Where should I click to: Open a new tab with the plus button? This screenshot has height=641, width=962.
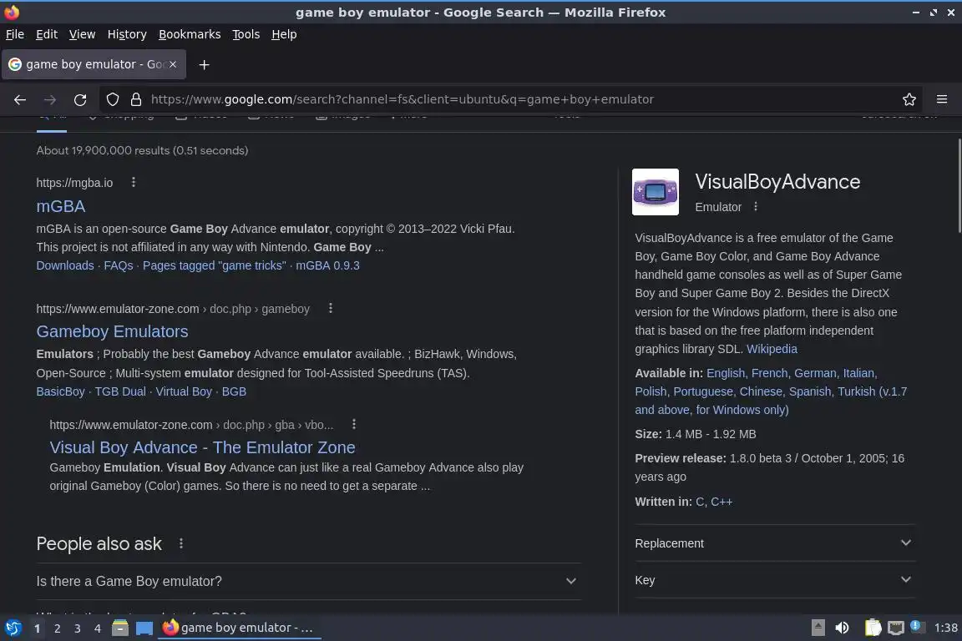pos(205,64)
